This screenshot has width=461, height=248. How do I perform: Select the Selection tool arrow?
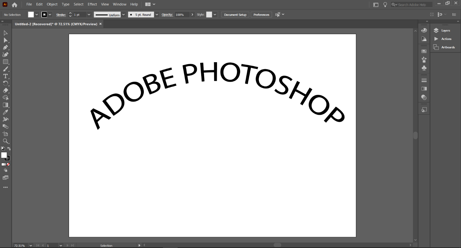(x=5, y=33)
